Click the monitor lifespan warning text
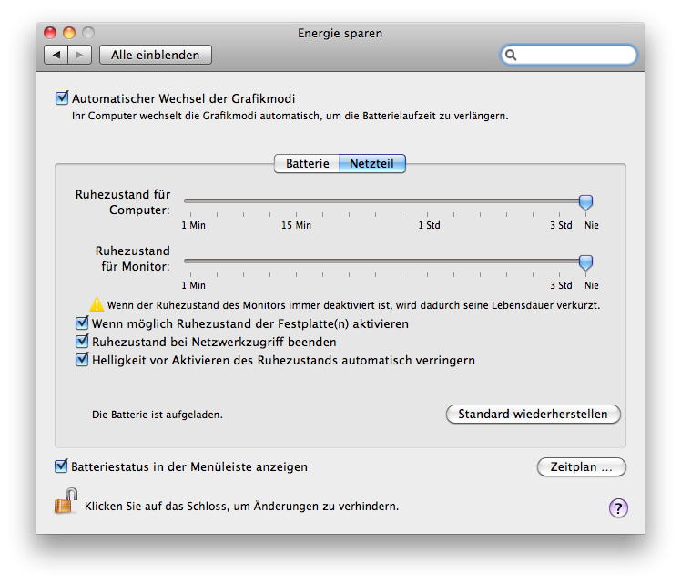The width and height of the screenshot is (681, 584). [353, 305]
